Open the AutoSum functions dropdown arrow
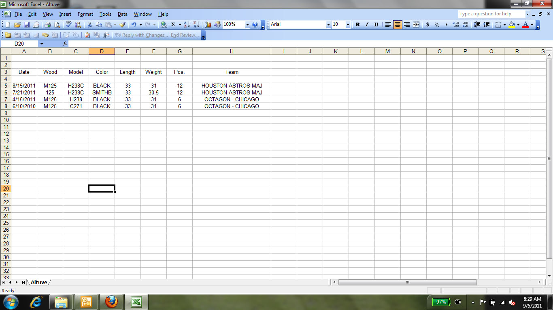Viewport: 553px width, 310px height. [x=179, y=25]
